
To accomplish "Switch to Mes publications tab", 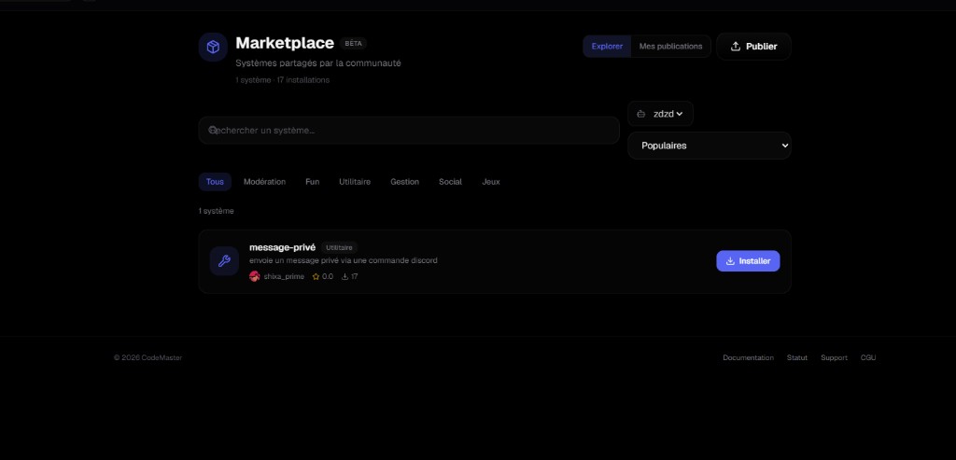I will (x=670, y=47).
